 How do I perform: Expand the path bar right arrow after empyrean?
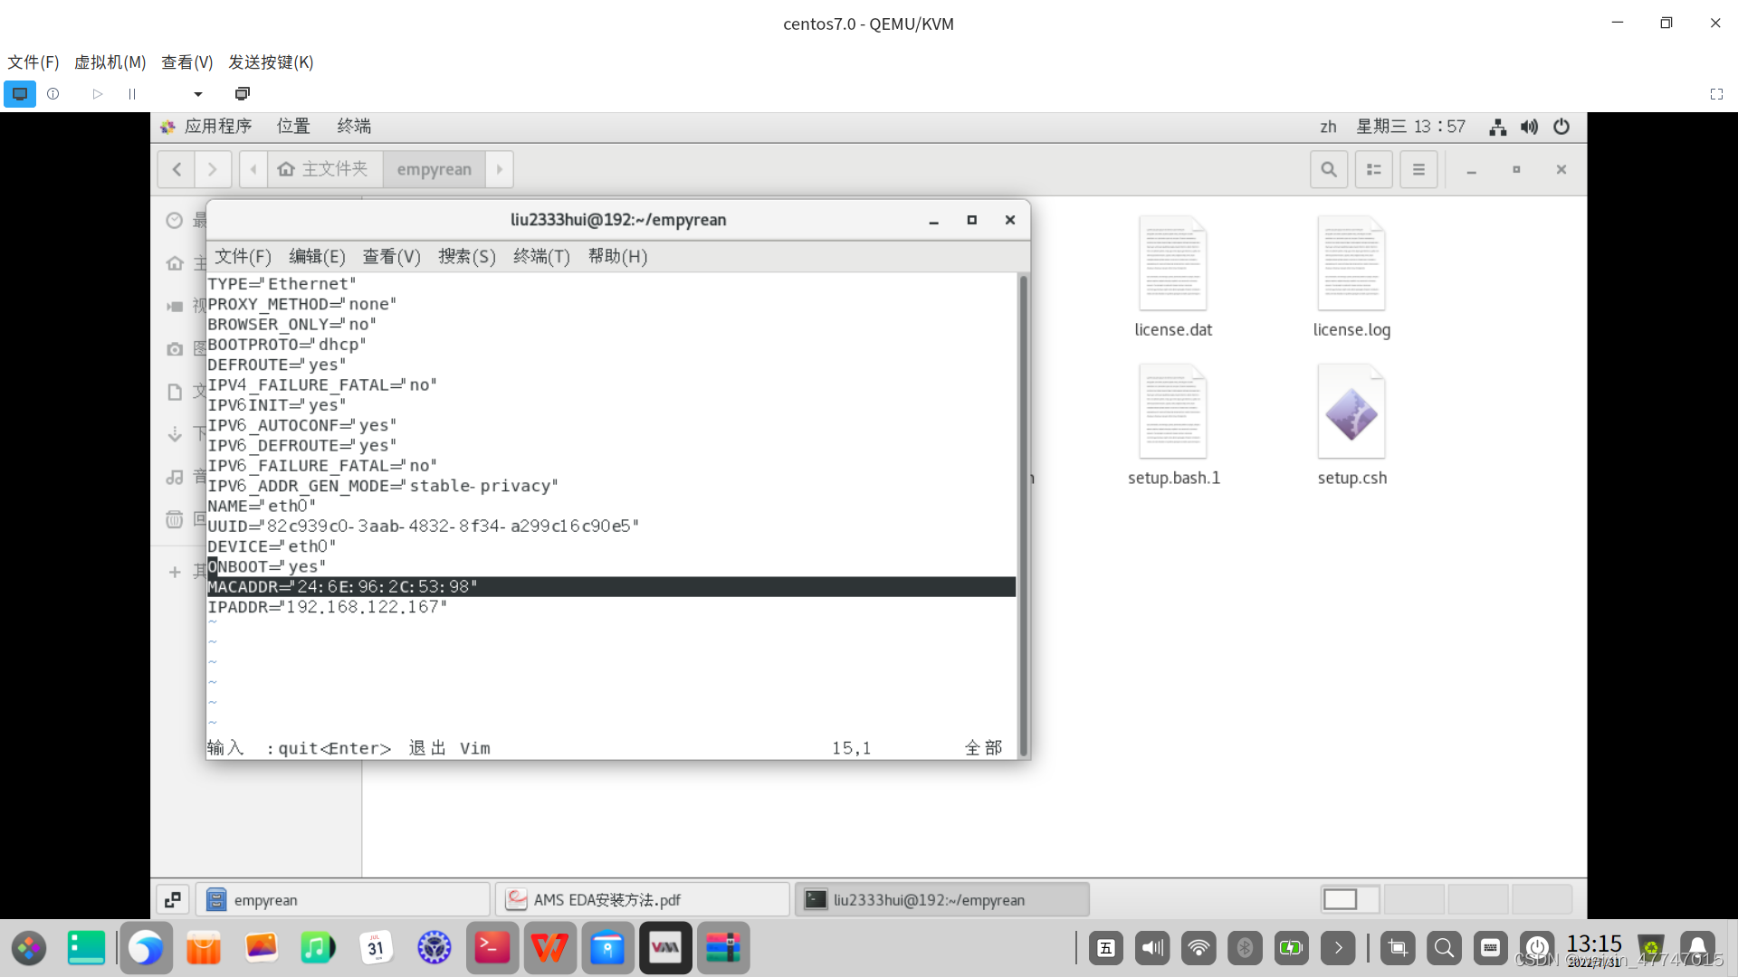pos(500,169)
